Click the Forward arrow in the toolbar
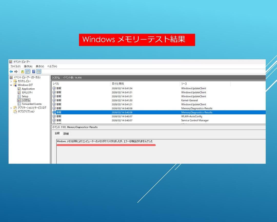The image size is (277, 222). tap(16, 71)
